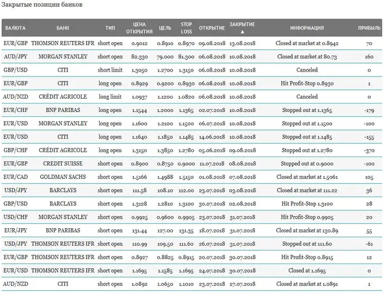385x292 pixels.
Task: Sort by ИНФОРМАЦИЯ column header
Action: 307,28
